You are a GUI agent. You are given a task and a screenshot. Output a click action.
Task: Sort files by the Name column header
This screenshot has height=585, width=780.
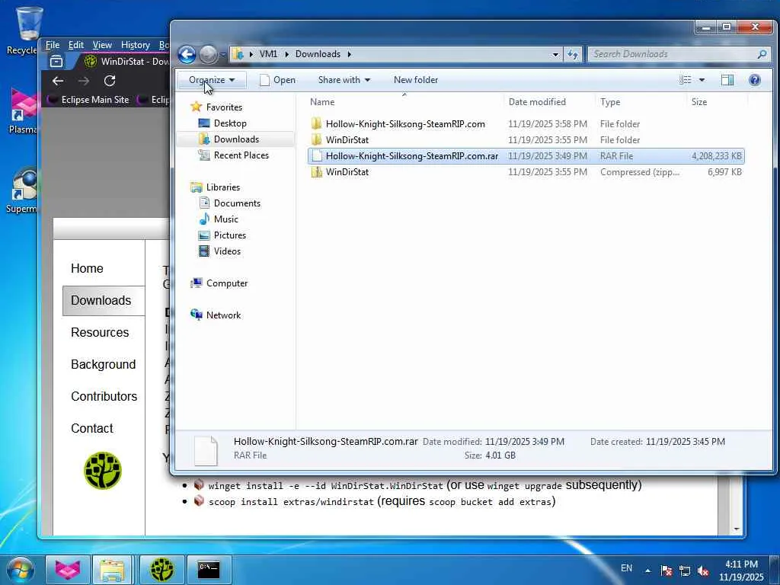tap(404, 101)
